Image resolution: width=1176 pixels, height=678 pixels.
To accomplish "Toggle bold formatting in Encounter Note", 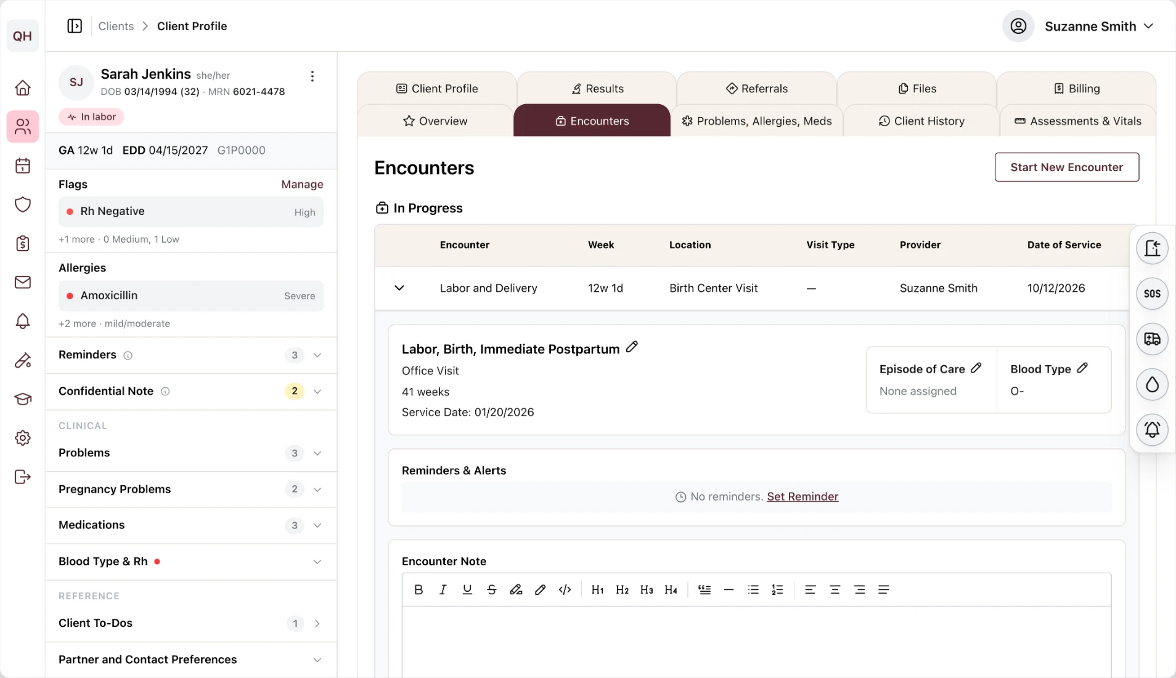I will click(x=419, y=589).
